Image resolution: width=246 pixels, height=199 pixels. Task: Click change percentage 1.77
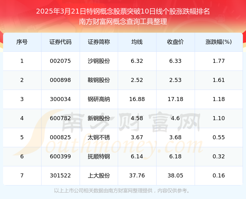point(219,61)
